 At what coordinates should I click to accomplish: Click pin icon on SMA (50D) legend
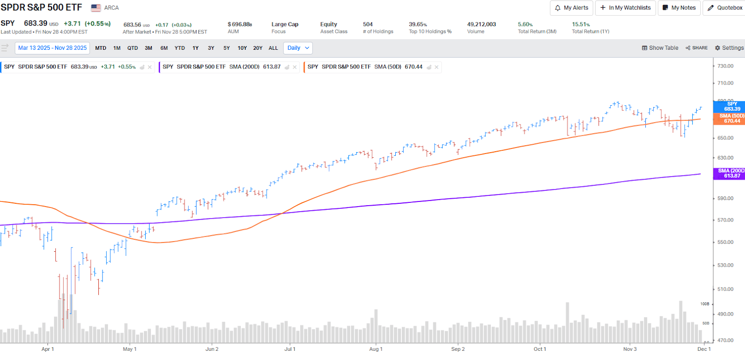pos(429,67)
